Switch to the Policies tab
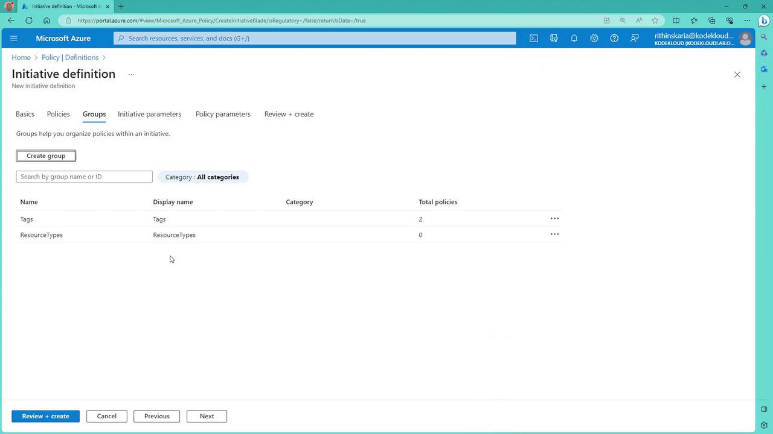The width and height of the screenshot is (773, 434). (58, 114)
